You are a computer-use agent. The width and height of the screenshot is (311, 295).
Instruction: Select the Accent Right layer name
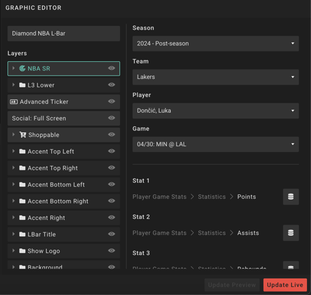point(46,218)
